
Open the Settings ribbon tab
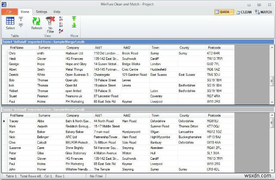tap(41, 12)
